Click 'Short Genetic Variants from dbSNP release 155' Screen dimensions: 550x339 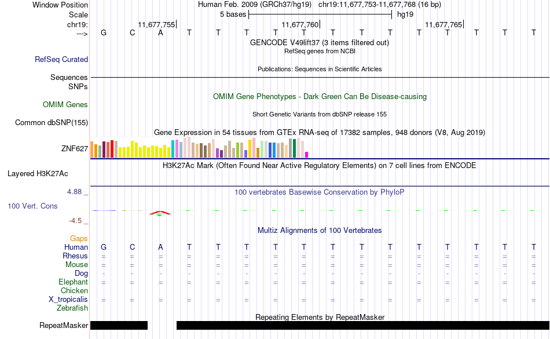click(320, 114)
